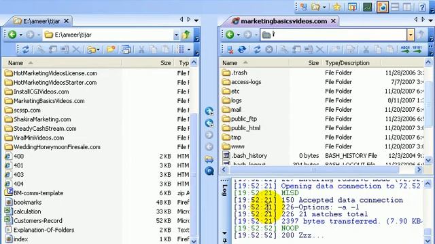
Task: Click synchronize folders icon between the panes
Action: [x=209, y=159]
